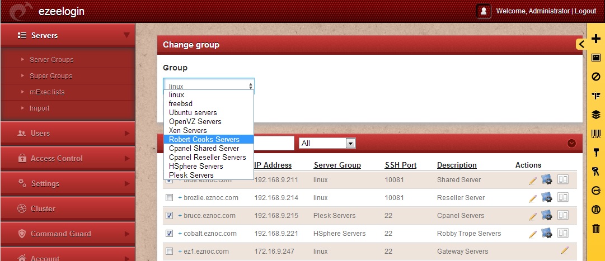
Task: Click the trash delete icon in yellow toolbar
Action: tap(595, 229)
